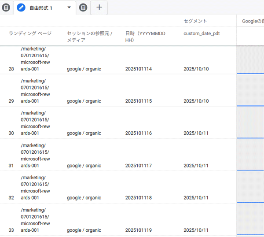Click the 日時 (YYYYMMDD HH) column header
The image size is (264, 237).
145,37
